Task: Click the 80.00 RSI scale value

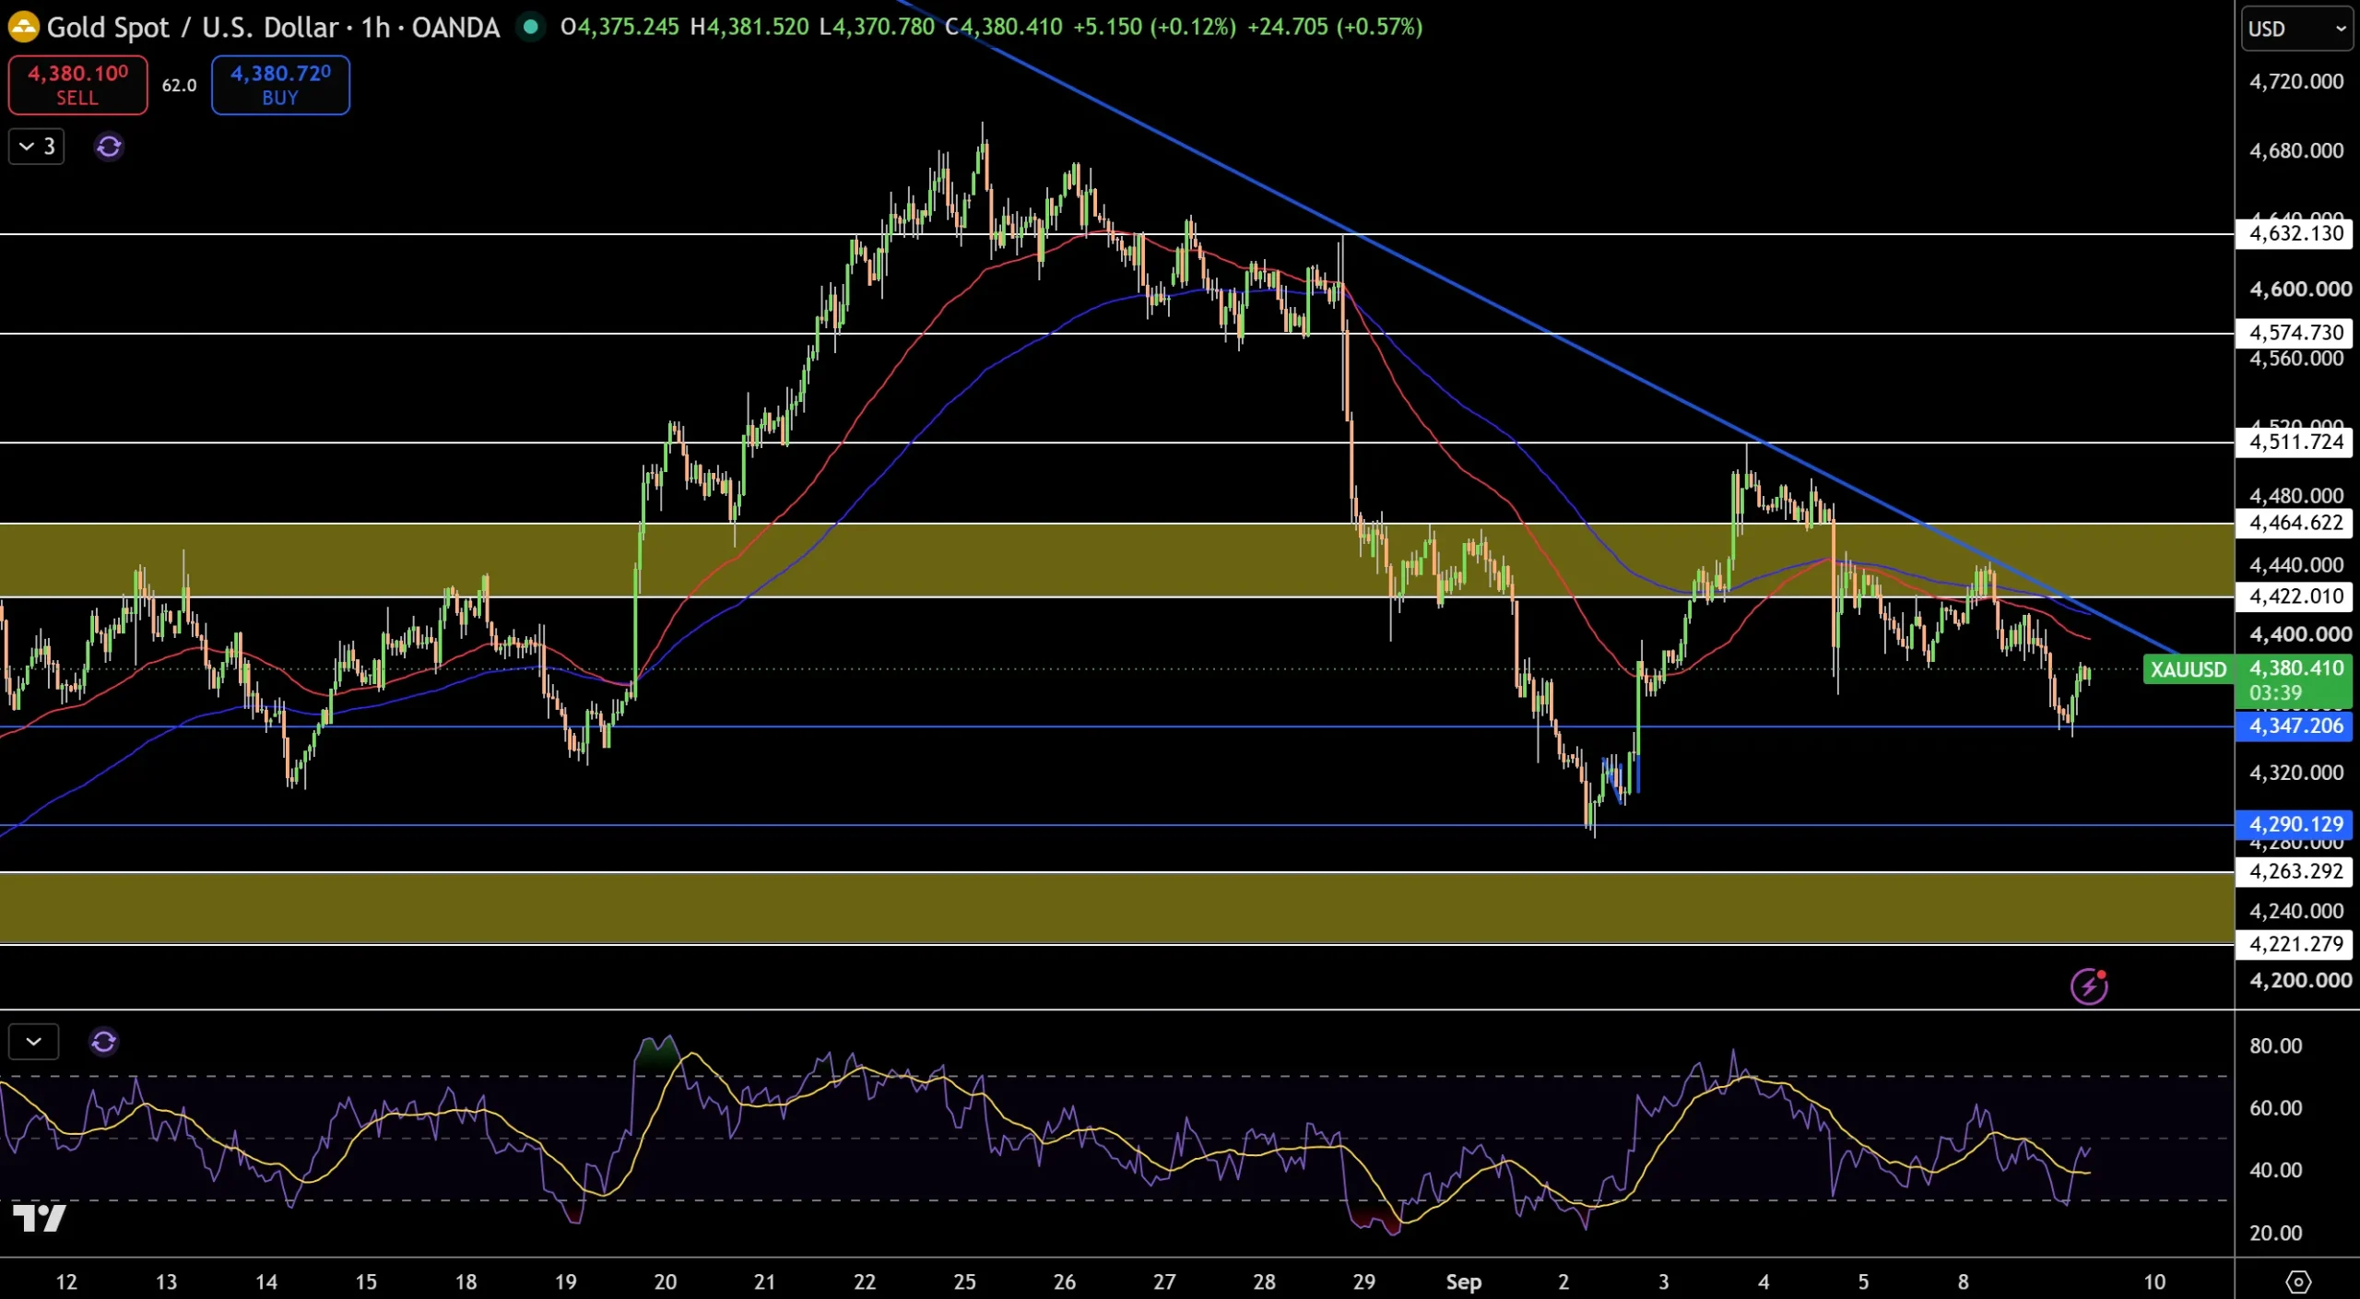Action: point(2275,1045)
